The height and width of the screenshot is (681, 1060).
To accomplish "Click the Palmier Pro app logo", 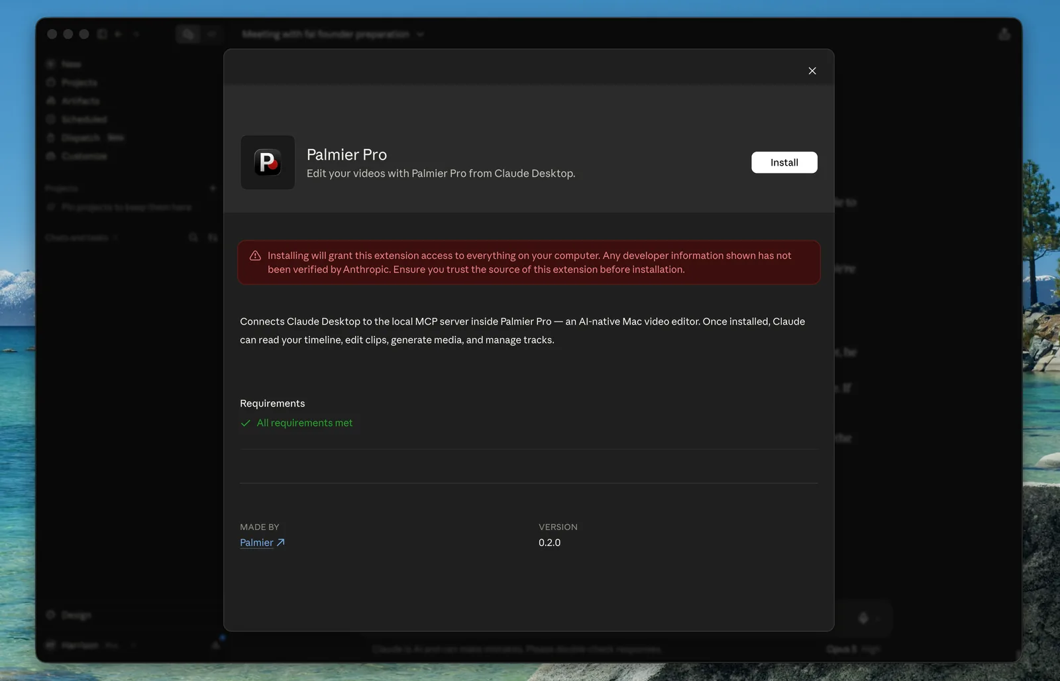I will tap(268, 162).
